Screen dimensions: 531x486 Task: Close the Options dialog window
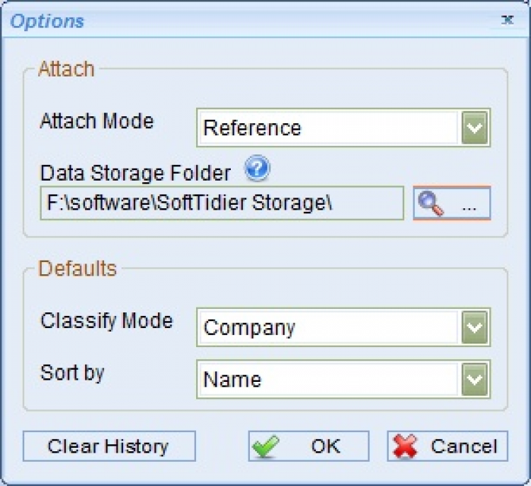pyautogui.click(x=507, y=21)
